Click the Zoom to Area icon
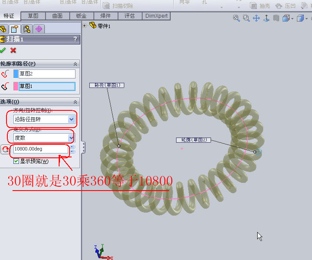The width and height of the screenshot is (312, 260). tap(246, 18)
